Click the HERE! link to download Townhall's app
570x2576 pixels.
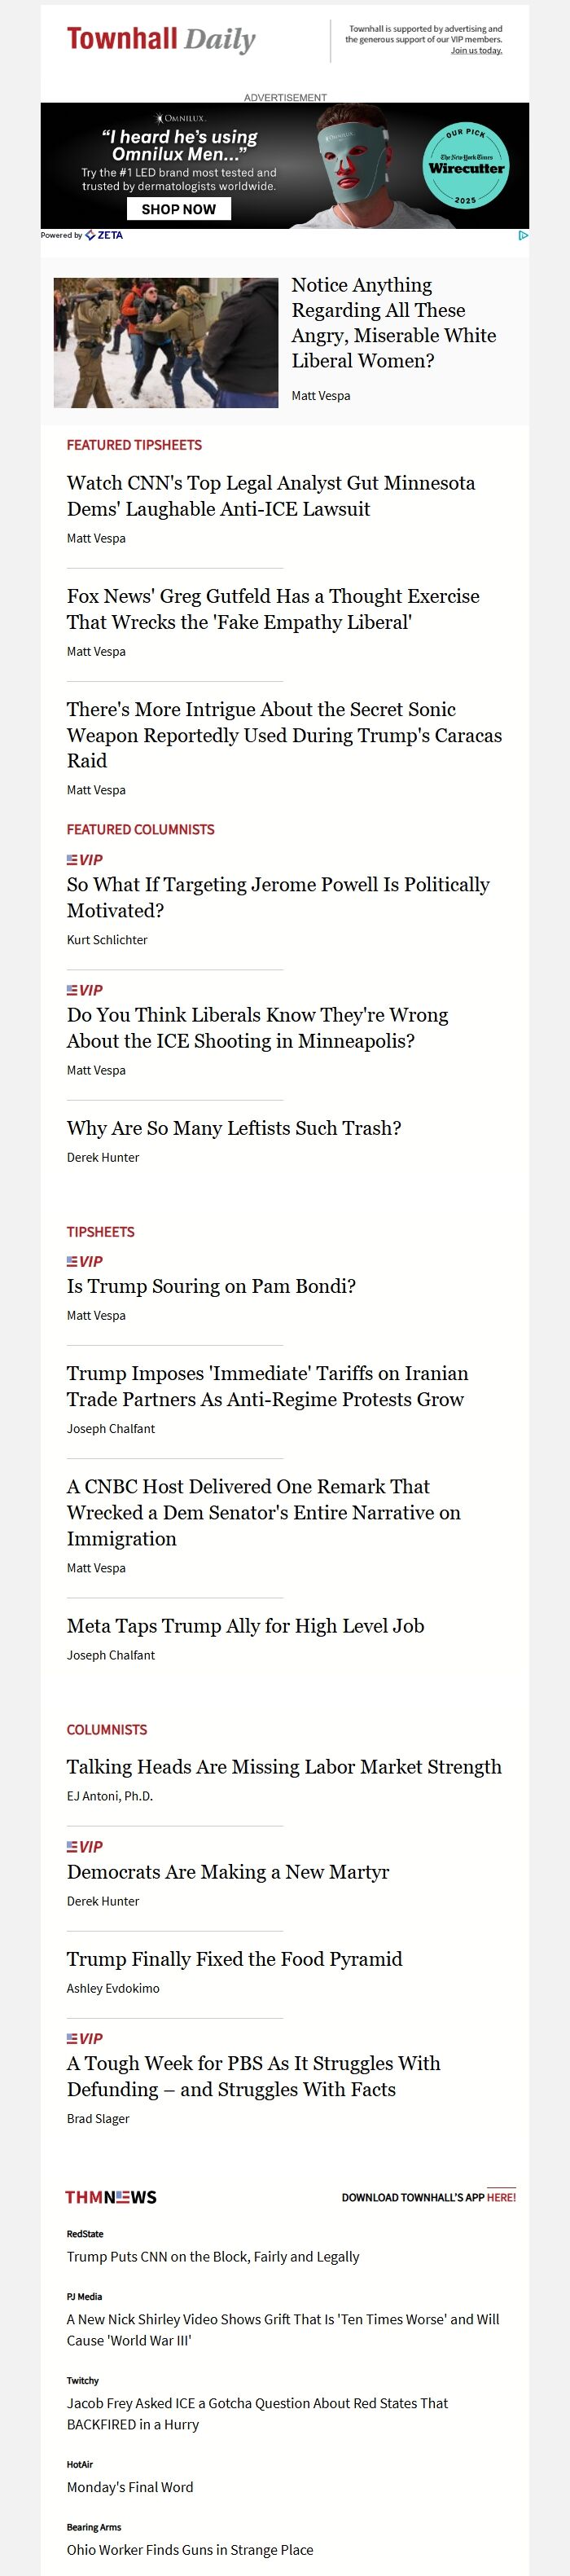pos(501,2197)
